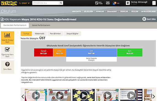The image size is (157, 101).
Task: Click the points badge icon
Action: click(x=114, y=3)
